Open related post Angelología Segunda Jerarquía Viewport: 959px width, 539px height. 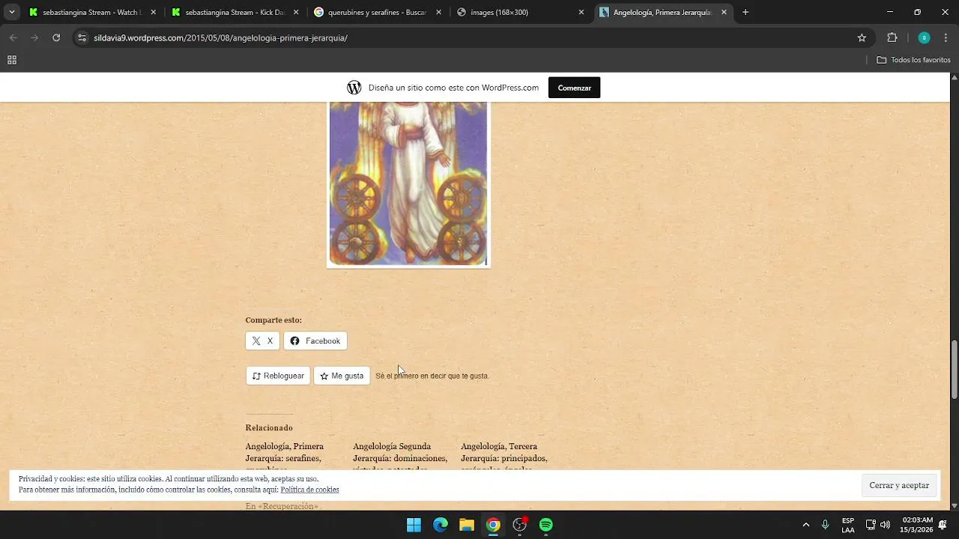coord(400,457)
